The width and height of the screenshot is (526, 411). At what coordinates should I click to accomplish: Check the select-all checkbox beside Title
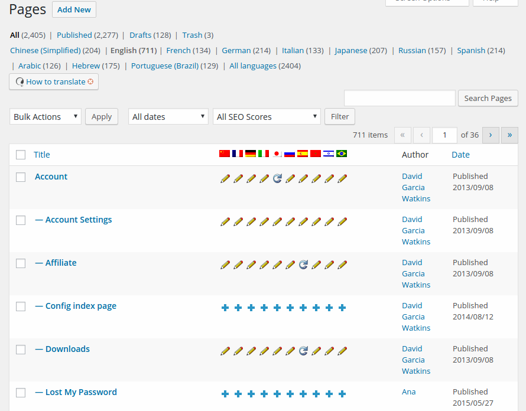tap(21, 155)
